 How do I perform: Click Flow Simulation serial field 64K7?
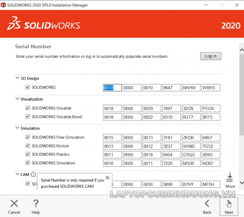tap(211, 138)
